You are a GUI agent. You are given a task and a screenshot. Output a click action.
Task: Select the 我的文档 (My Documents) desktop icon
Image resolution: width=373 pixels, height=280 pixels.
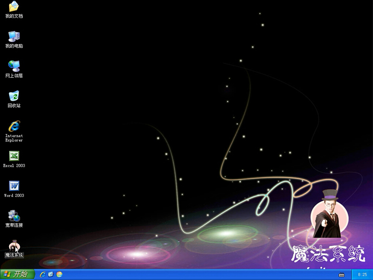[14, 10]
